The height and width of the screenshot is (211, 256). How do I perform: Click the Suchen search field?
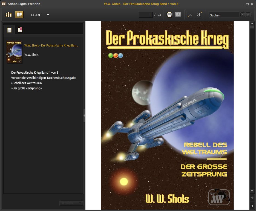point(224,15)
